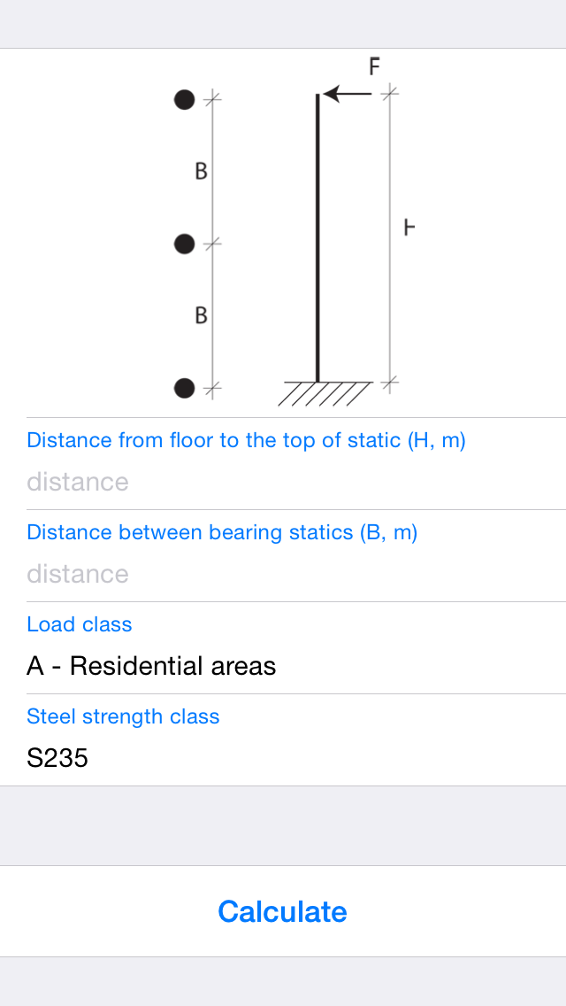Click the vertical static column line
This screenshot has height=1006, width=566.
pos(317,239)
